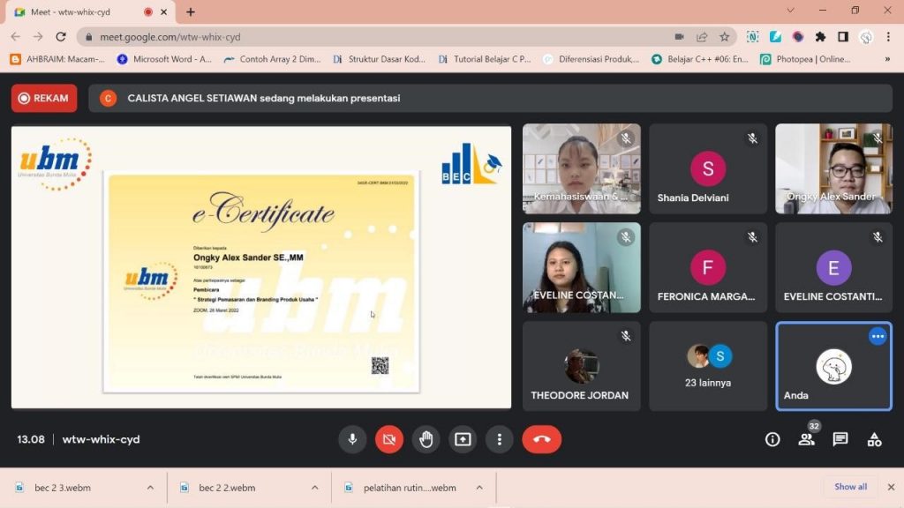This screenshot has height=508, width=904.
Task: Show the participants list with 32 people
Action: coord(807,439)
